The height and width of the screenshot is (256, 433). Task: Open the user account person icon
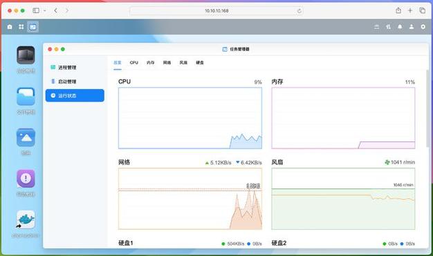[412, 27]
